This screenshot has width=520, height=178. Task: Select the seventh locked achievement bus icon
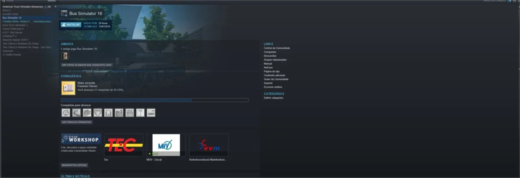point(130,113)
